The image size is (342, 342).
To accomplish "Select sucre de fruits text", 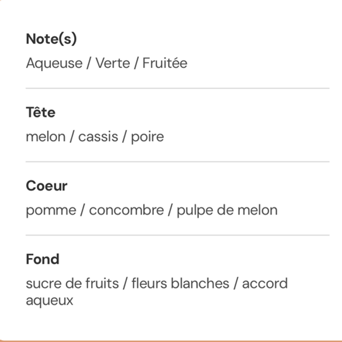I will pyautogui.click(x=72, y=283).
